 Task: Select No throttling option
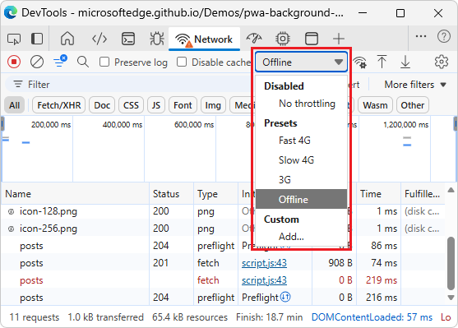click(301, 104)
